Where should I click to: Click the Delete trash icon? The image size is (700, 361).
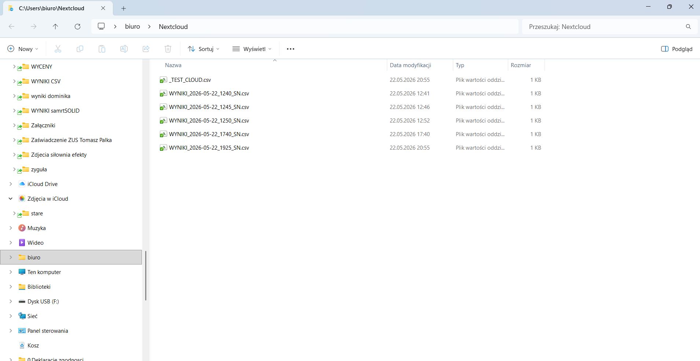pos(168,49)
